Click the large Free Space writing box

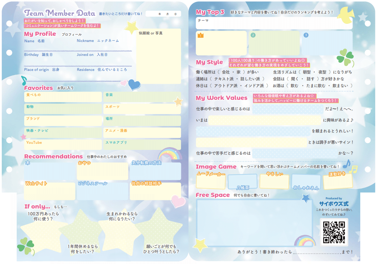254,223
